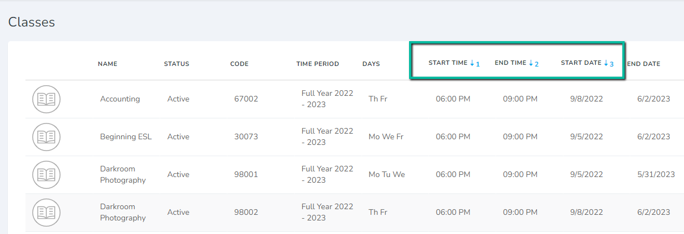Open Darkroom Photography class code 98002
This screenshot has width=684, height=234.
coord(123,212)
